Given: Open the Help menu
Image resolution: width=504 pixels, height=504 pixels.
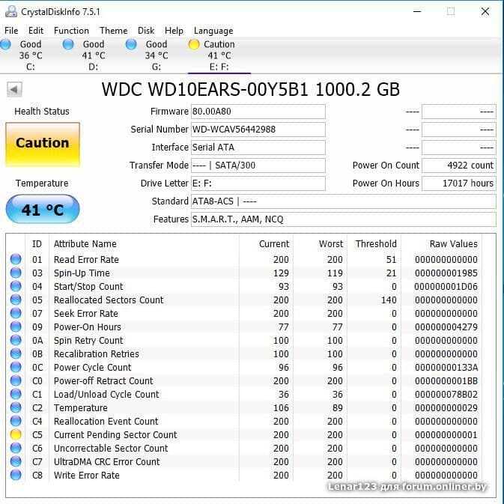Looking at the screenshot, I should (174, 31).
